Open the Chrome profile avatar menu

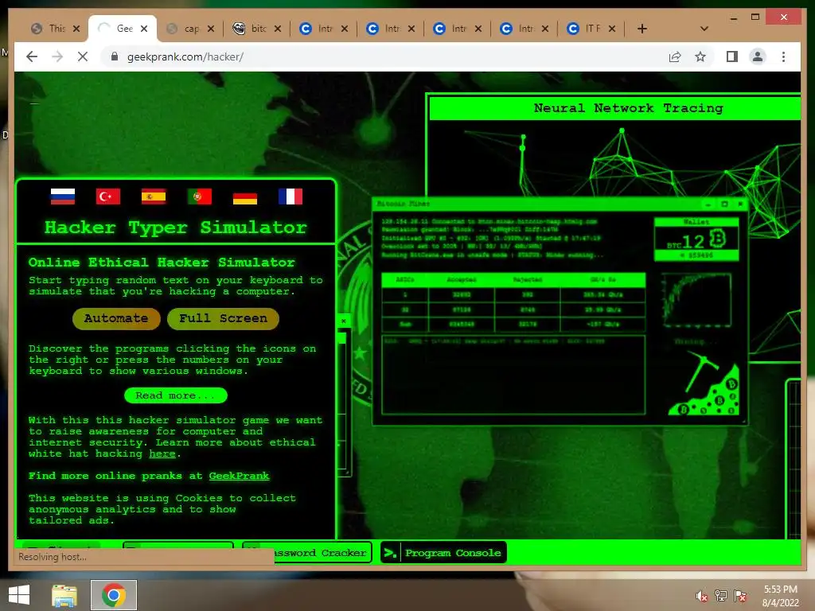pos(758,56)
